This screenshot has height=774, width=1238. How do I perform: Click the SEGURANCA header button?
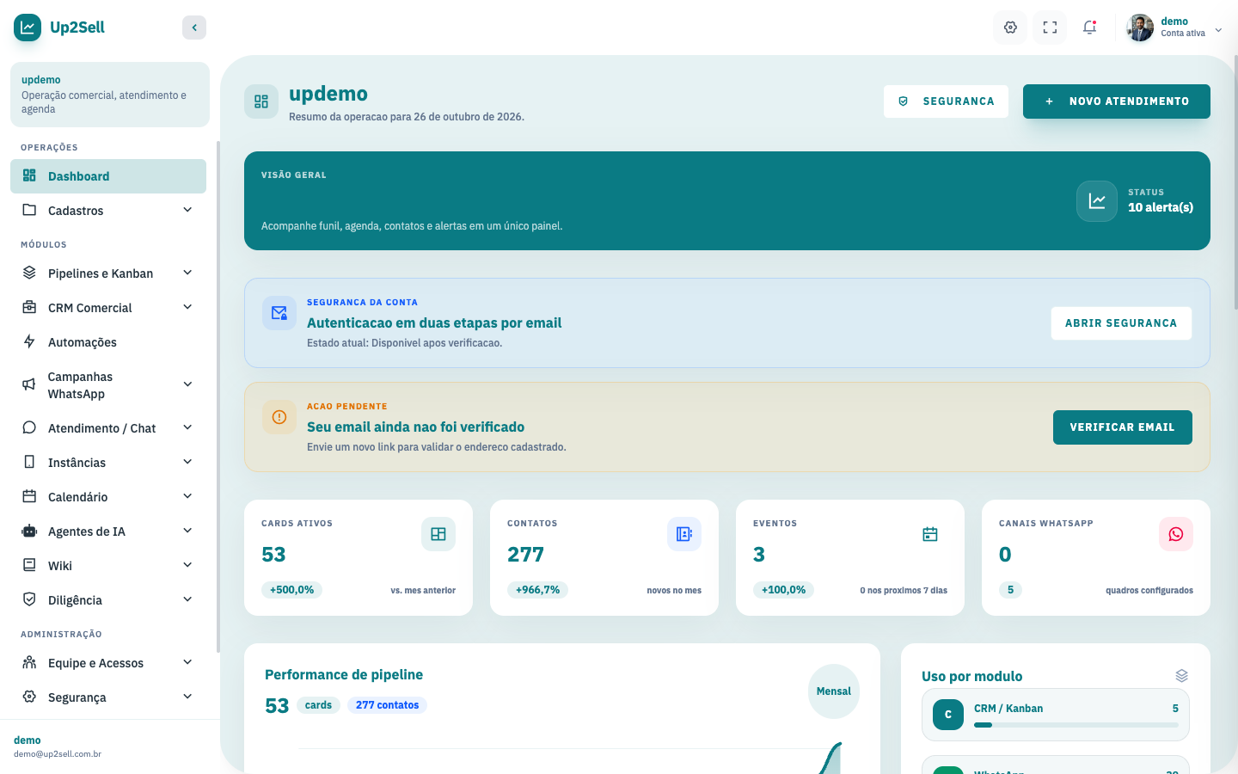point(946,101)
